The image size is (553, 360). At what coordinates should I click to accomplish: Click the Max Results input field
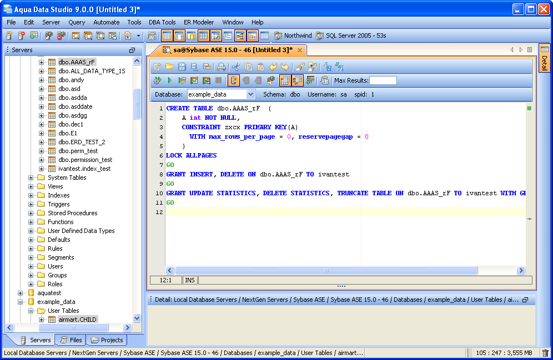coord(383,80)
